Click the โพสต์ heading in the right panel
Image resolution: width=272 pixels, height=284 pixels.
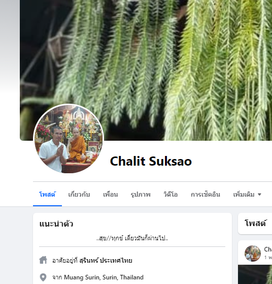click(x=255, y=223)
